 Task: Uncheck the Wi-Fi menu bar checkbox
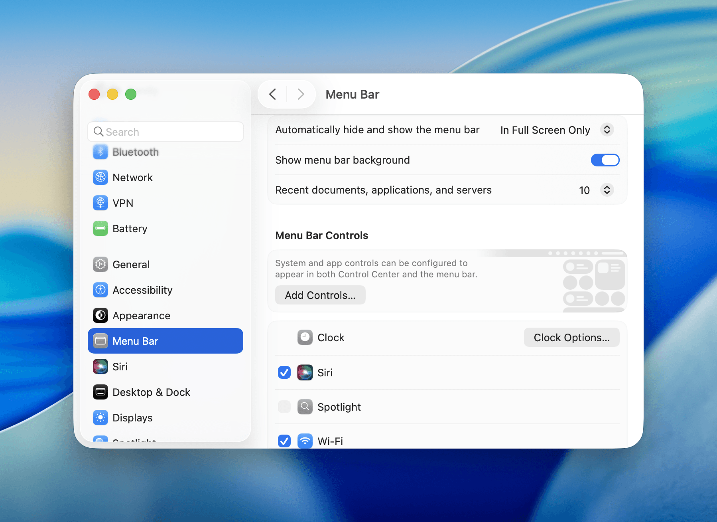284,441
